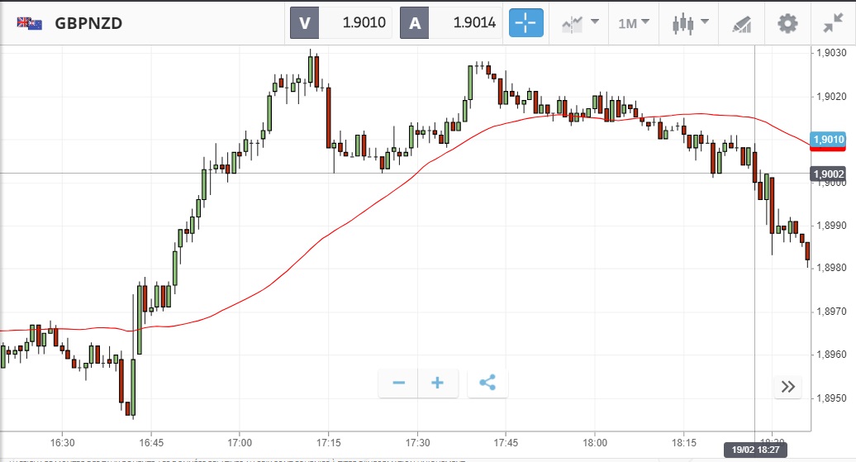Click the share chart icon
The image size is (856, 462).
point(487,383)
